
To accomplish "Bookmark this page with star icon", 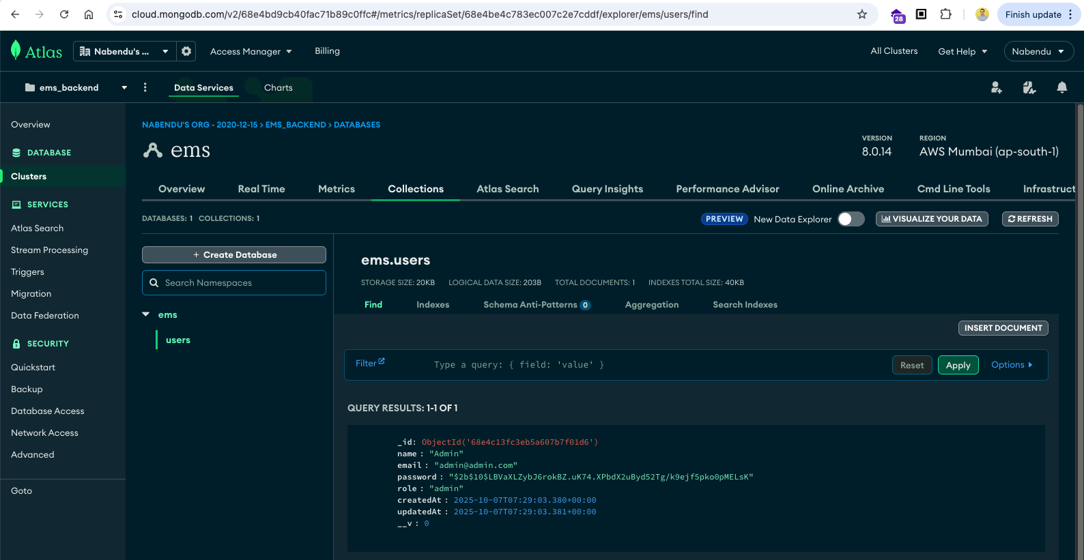I will [x=862, y=14].
